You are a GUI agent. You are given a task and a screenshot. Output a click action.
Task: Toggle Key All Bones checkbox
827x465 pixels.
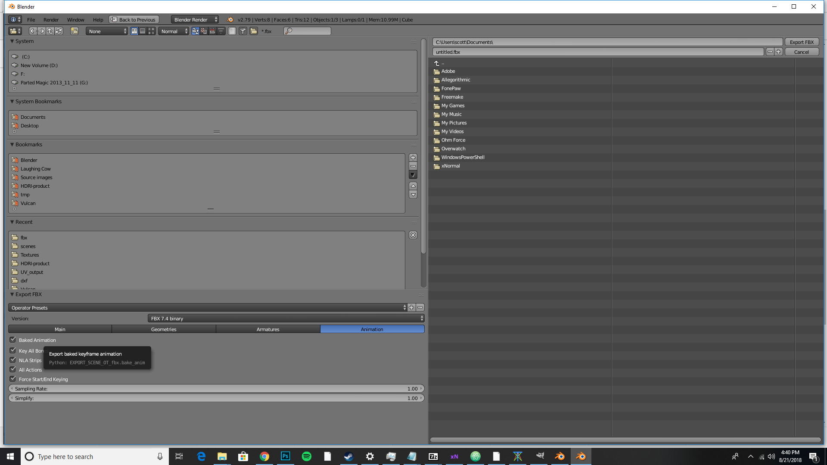click(x=13, y=350)
